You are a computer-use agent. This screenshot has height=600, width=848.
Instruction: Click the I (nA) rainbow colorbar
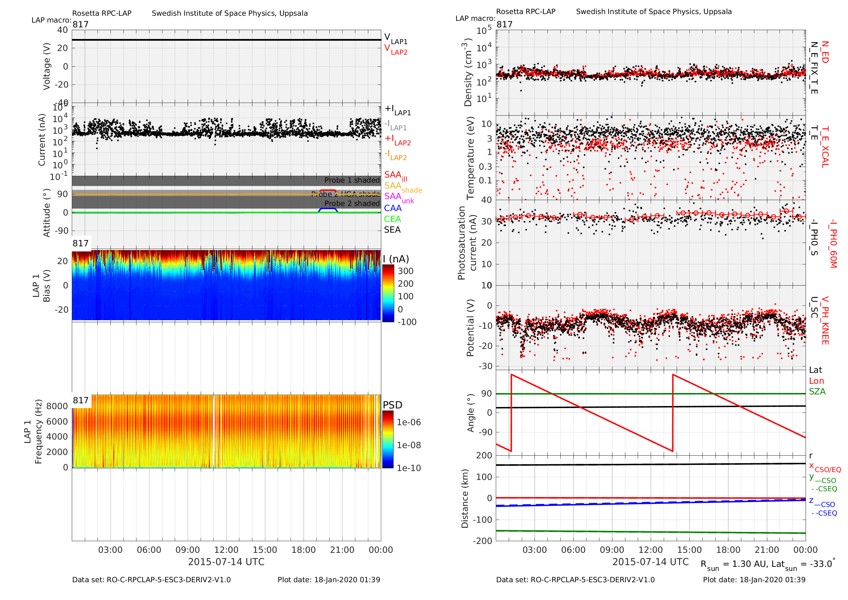(388, 294)
